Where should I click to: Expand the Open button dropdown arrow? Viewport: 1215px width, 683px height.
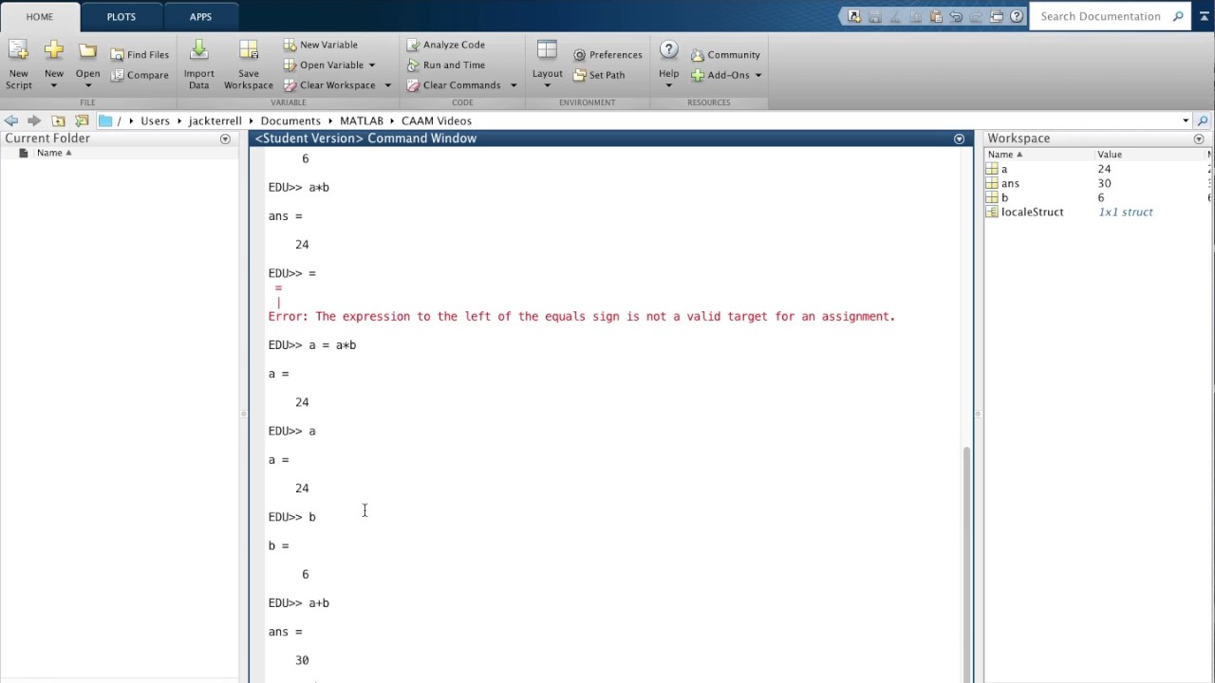point(87,85)
